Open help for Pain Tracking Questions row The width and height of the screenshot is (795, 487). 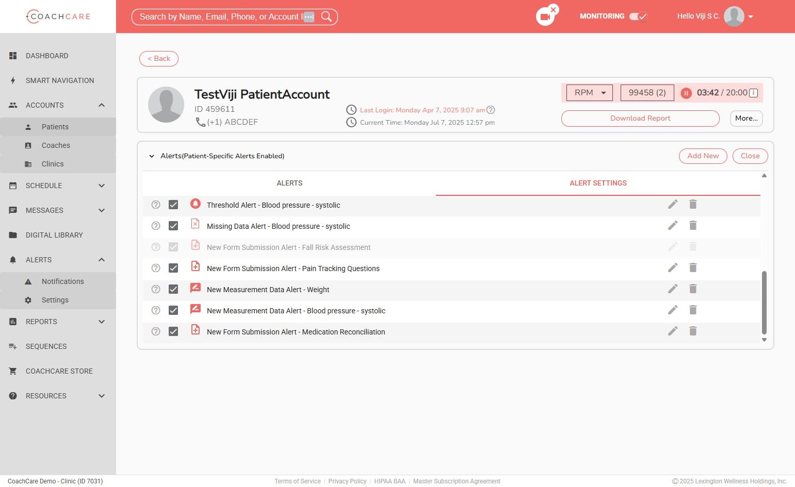(156, 268)
